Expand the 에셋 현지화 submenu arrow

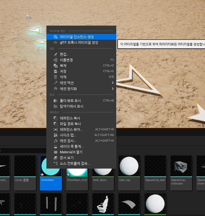113,89
